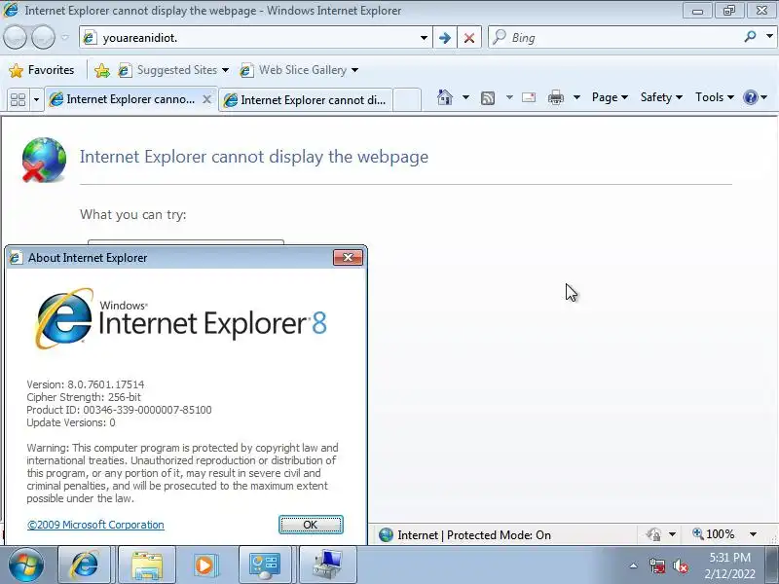779x584 pixels.
Task: Click the blue Go arrow button
Action: [x=445, y=38]
